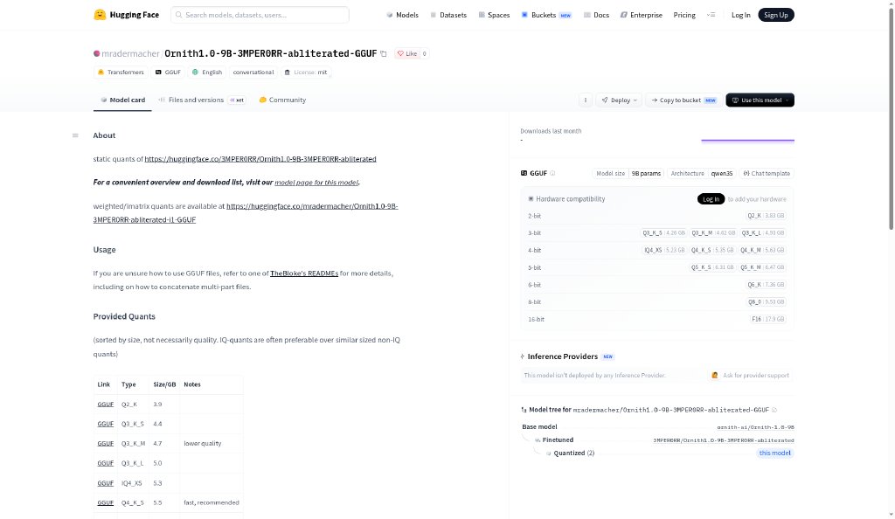Select the Q8_0 quant chip
This screenshot has width=895, height=519.
tap(766, 301)
